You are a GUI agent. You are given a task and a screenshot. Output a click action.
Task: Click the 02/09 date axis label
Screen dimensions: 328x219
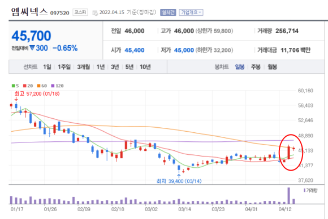(x=84, y=209)
